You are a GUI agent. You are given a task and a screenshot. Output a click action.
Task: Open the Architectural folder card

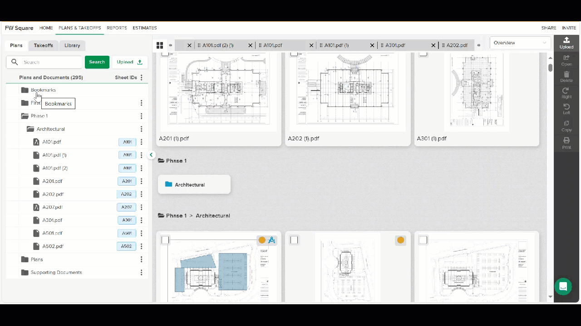(x=194, y=185)
